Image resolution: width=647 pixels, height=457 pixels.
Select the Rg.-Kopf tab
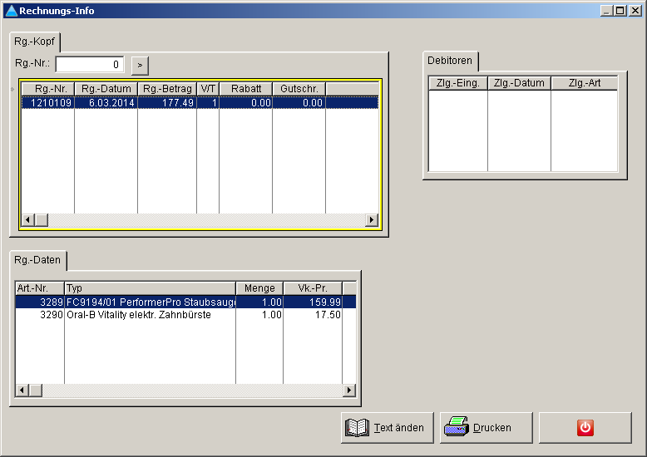click(x=35, y=42)
